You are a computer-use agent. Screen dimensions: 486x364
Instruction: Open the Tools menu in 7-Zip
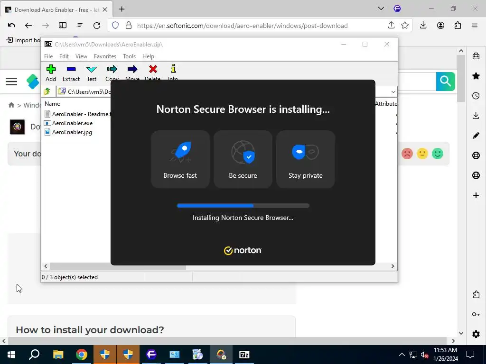129,56
